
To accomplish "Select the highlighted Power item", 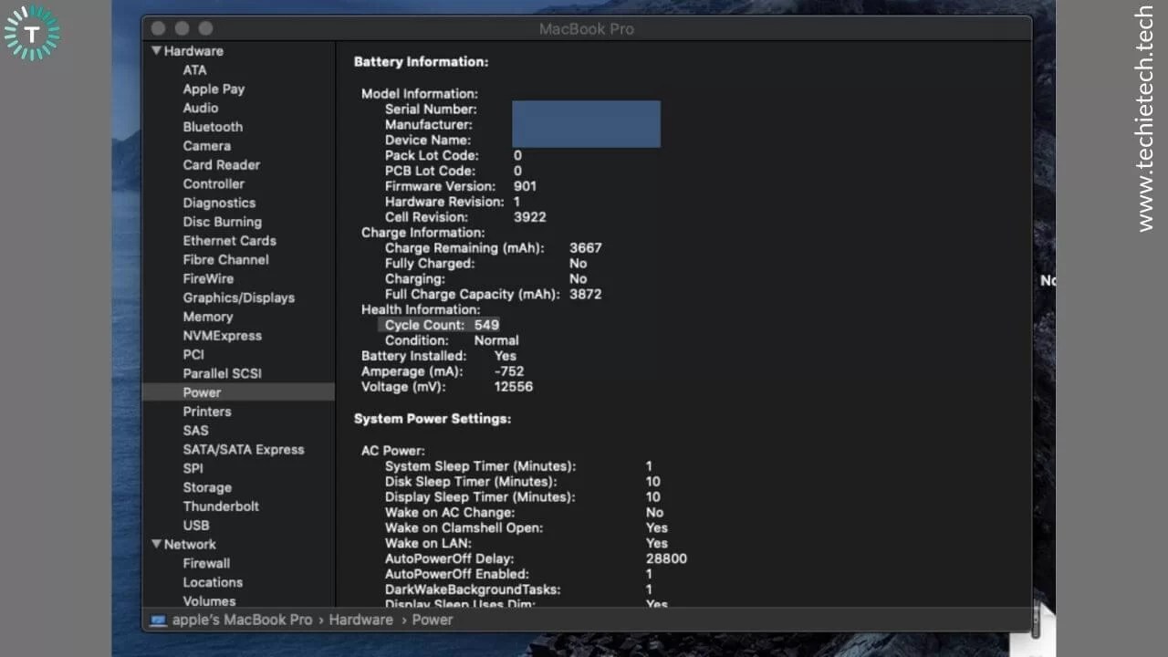I will [238, 392].
